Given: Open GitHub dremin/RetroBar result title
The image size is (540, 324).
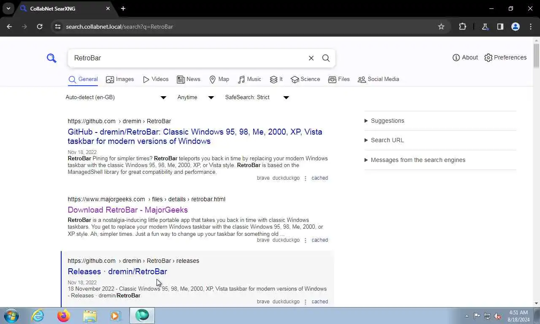Looking at the screenshot, I should [195, 136].
